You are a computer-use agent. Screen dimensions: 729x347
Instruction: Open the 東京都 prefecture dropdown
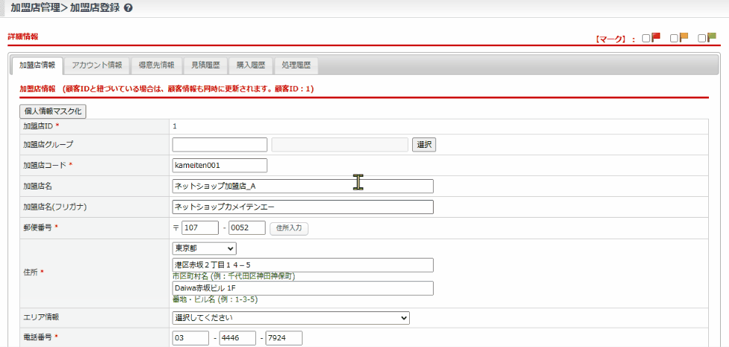pos(204,248)
